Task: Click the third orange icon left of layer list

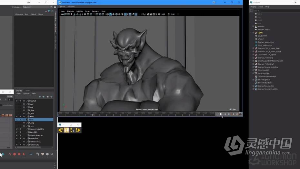Action: point(11,115)
